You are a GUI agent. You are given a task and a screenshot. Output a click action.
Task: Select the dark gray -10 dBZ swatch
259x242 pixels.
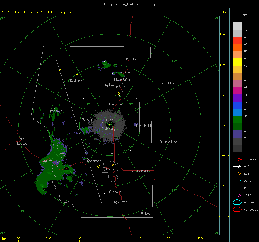[x=237, y=148]
